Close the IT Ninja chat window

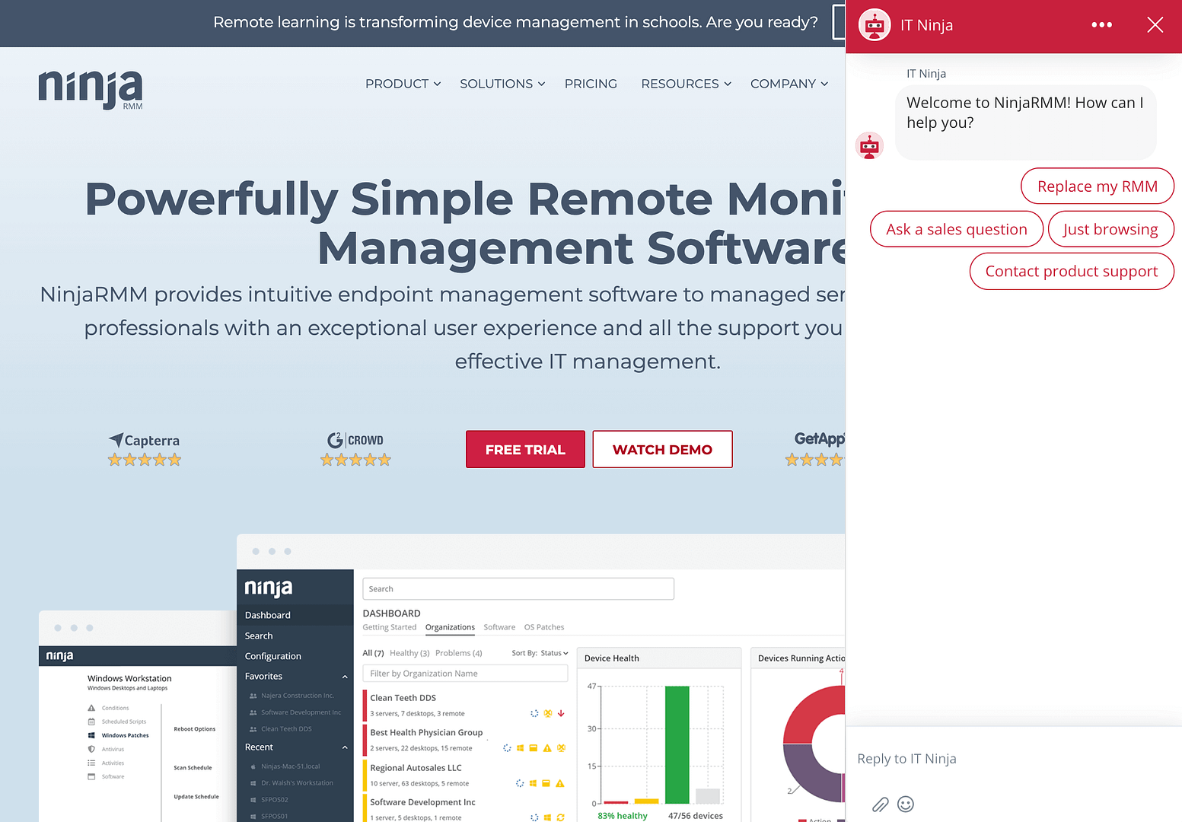pyautogui.click(x=1155, y=25)
